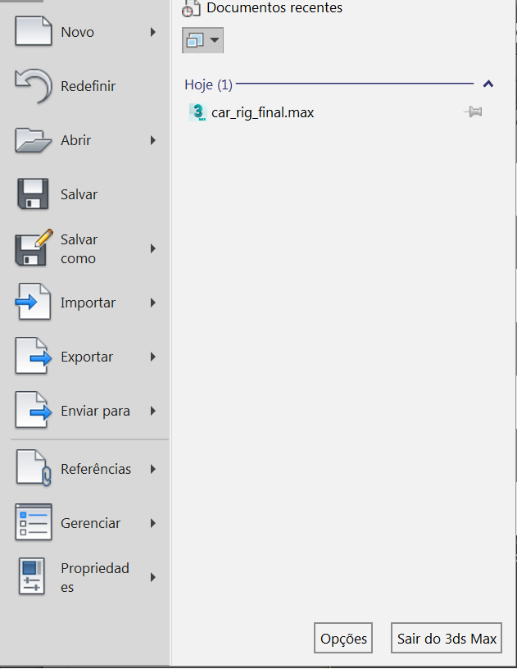Click the Referências paperclip page icon
Screen dimensions: 517x669
pyautogui.click(x=33, y=469)
